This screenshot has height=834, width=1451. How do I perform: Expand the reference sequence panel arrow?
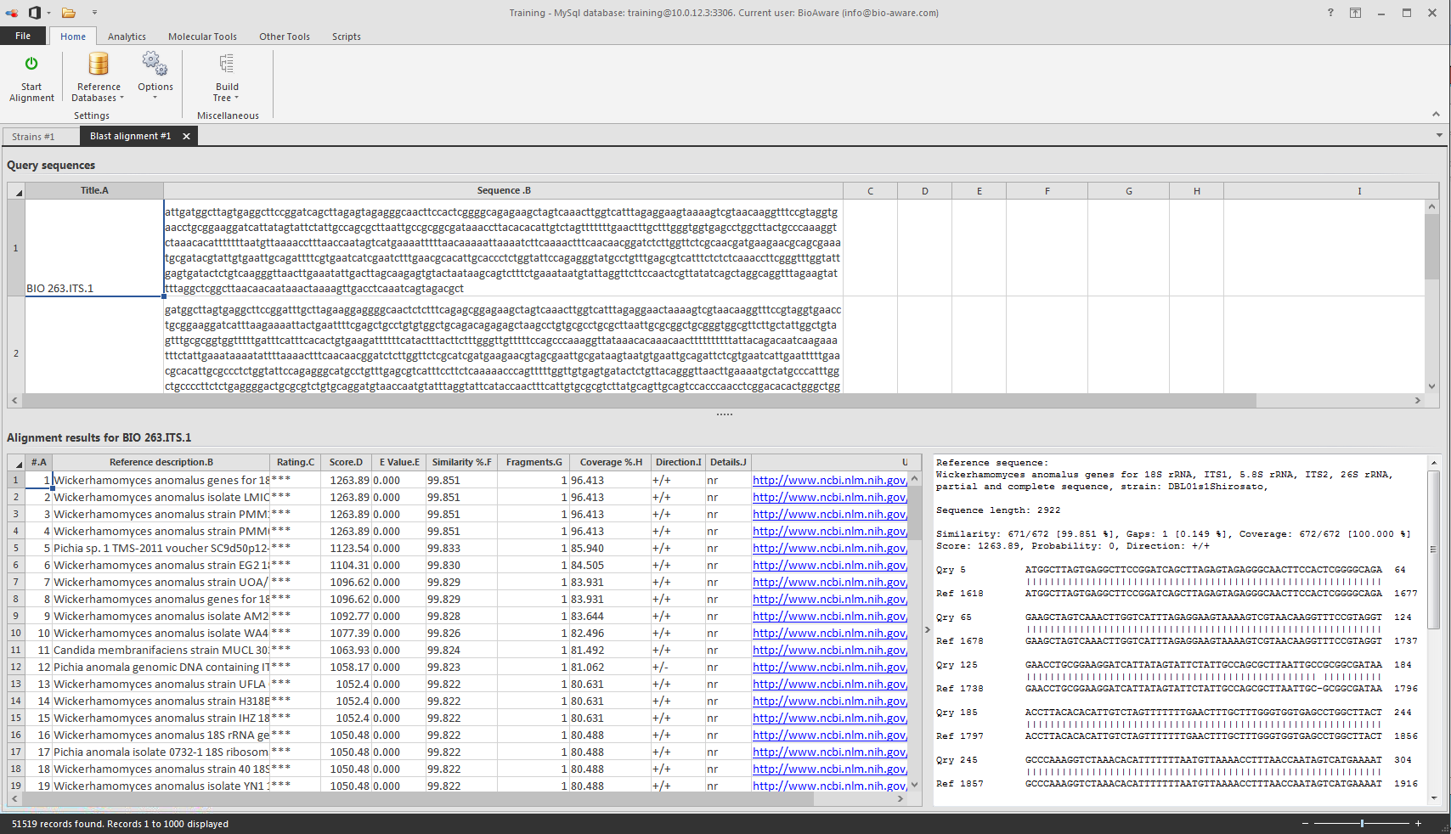pos(925,630)
